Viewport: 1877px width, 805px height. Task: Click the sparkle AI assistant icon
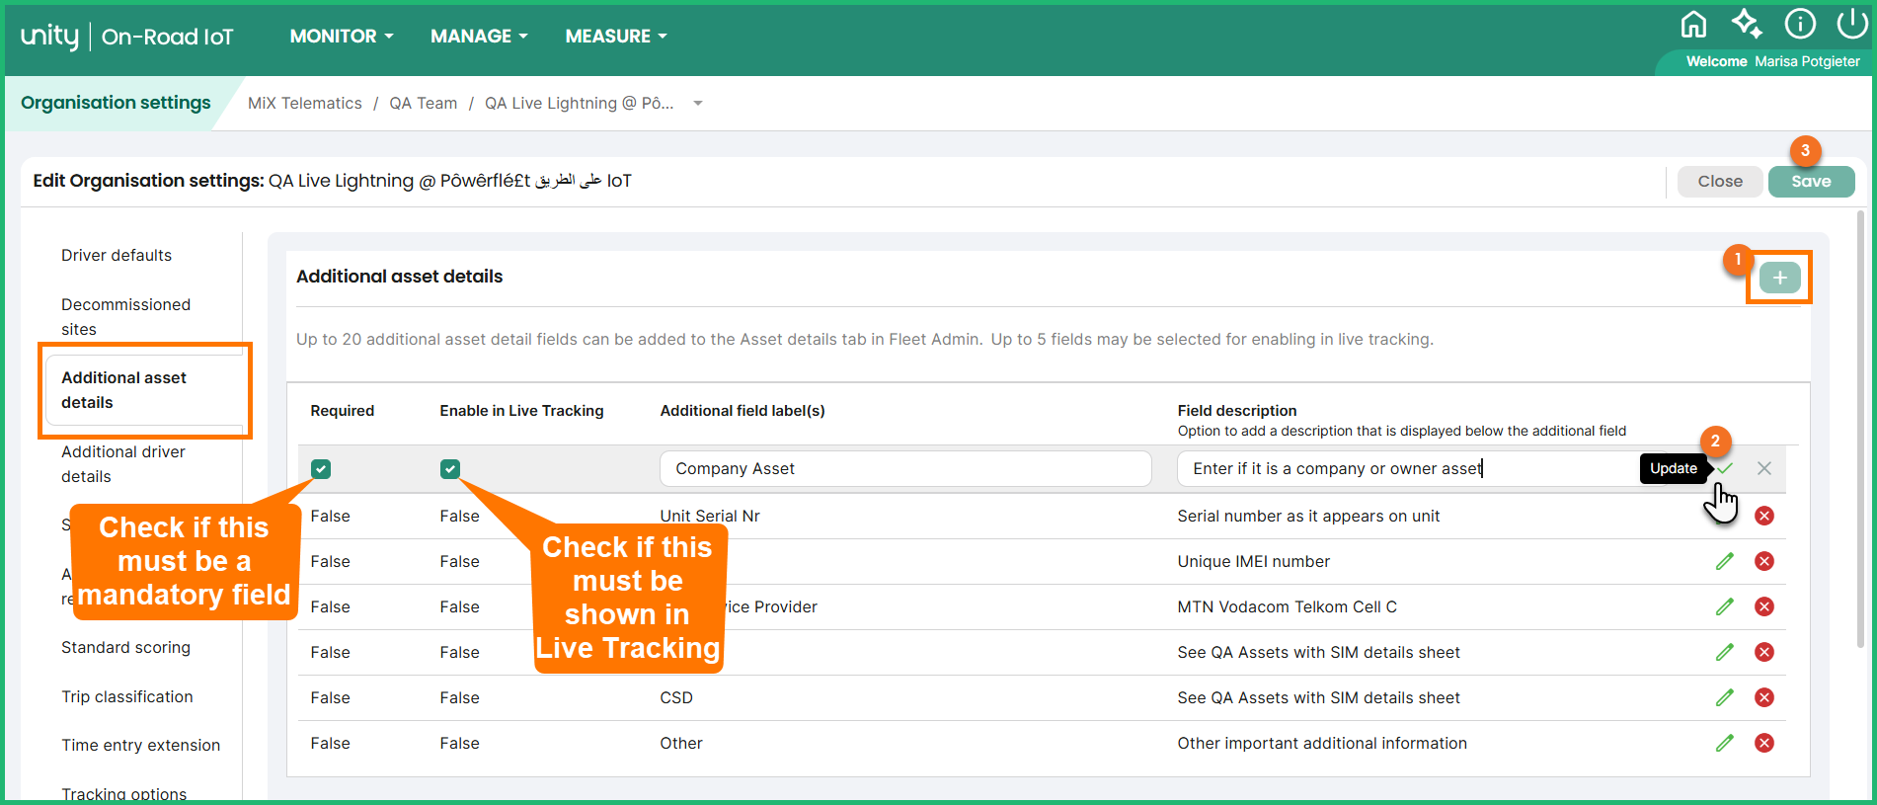[x=1747, y=24]
